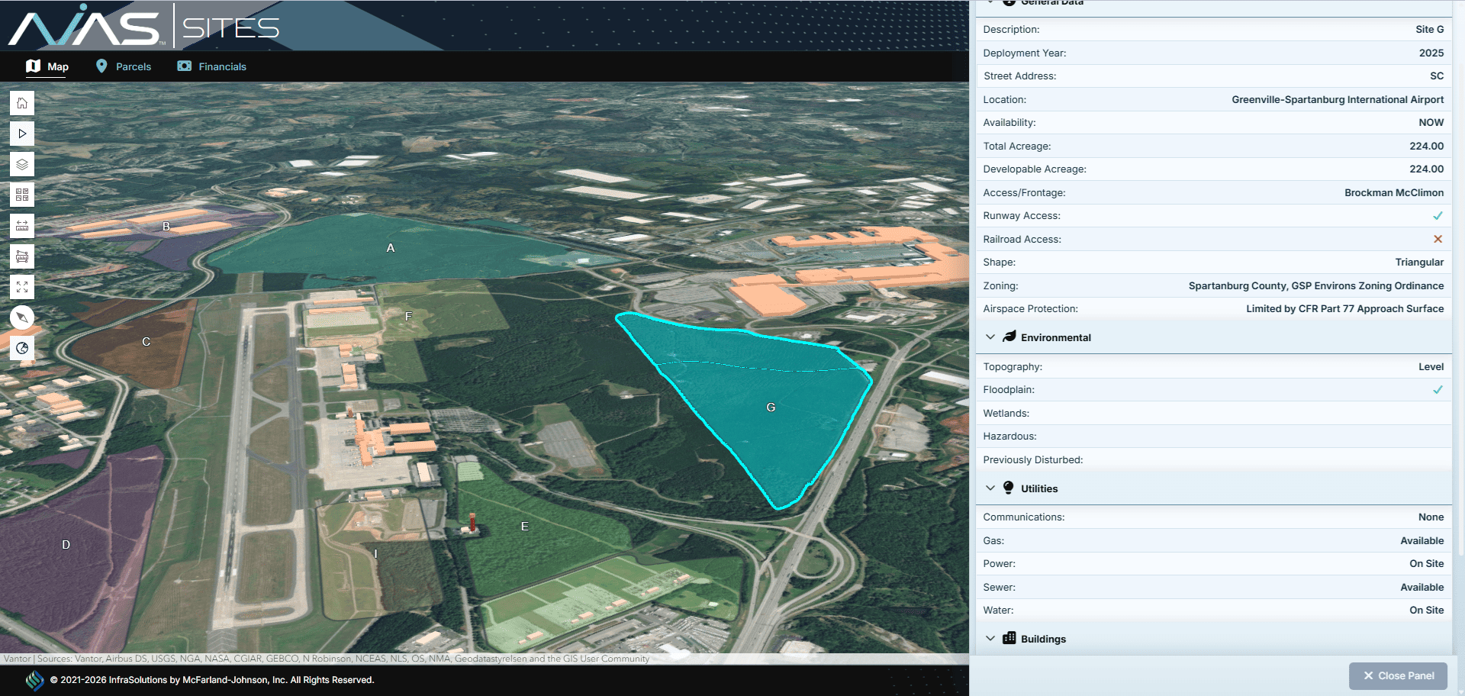Image resolution: width=1465 pixels, height=696 pixels.
Task: Click the Total Acreage value 224.00
Action: (x=1427, y=146)
